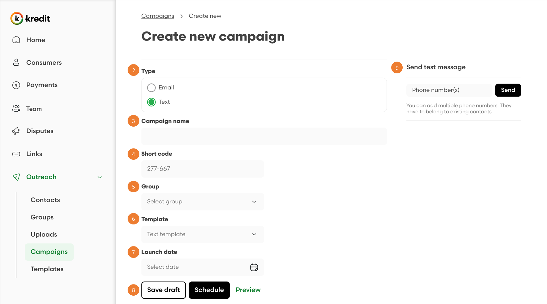
Task: Click the Disputes megaphone icon
Action: (16, 131)
